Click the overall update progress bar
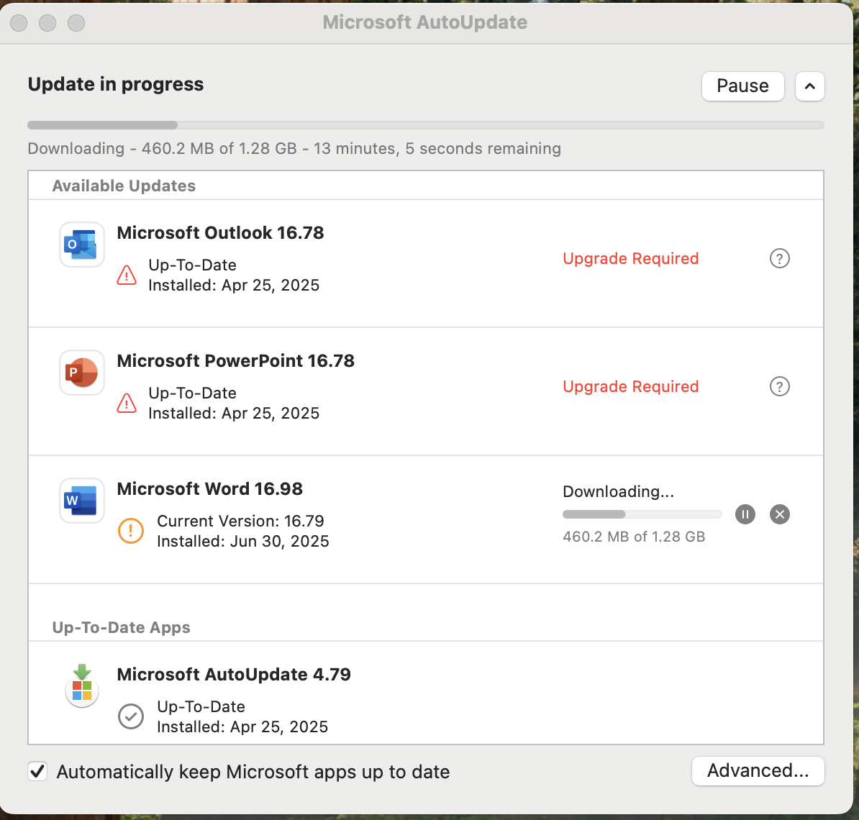 pyautogui.click(x=426, y=125)
